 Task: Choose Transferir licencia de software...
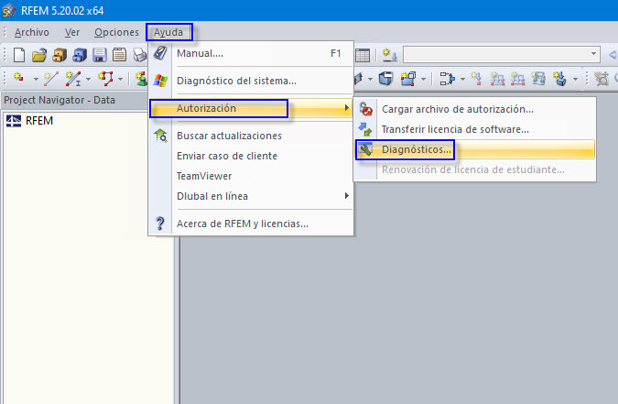[475, 129]
